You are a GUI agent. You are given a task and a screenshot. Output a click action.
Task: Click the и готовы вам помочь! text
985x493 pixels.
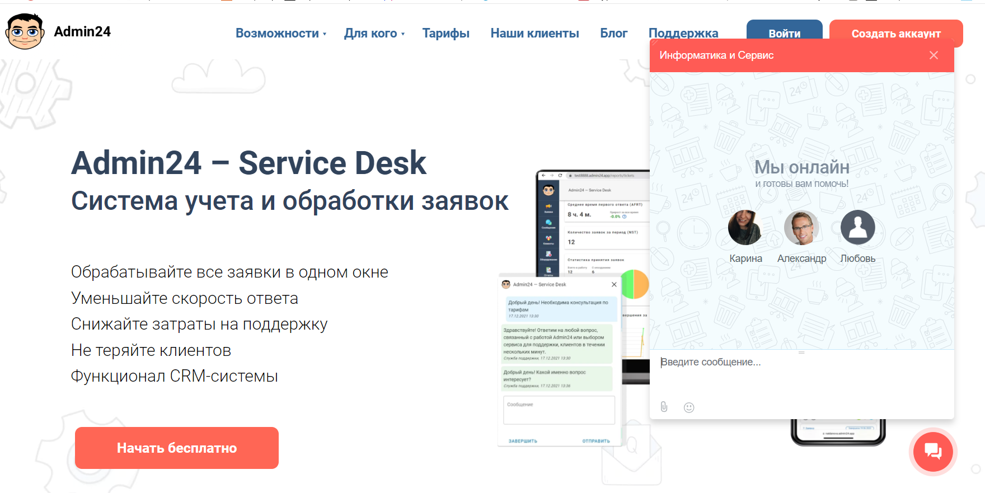coord(801,184)
